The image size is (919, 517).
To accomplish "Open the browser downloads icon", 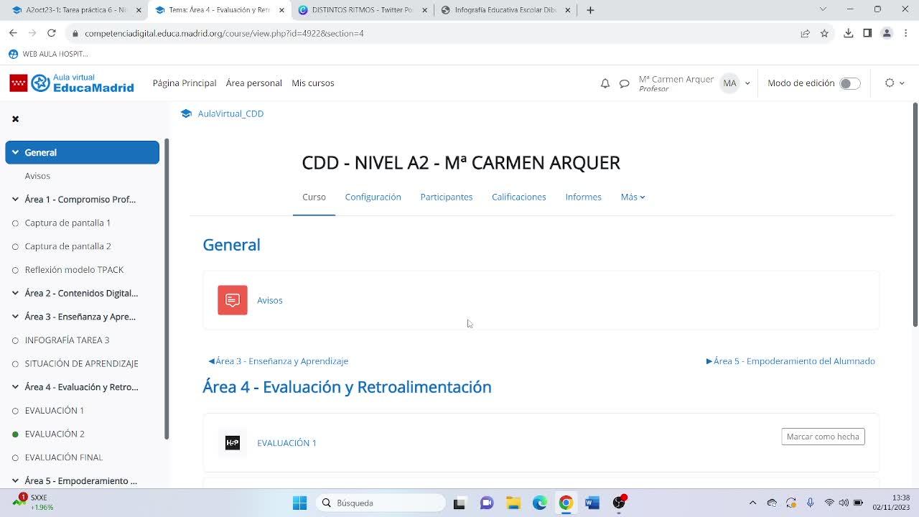I will point(849,33).
